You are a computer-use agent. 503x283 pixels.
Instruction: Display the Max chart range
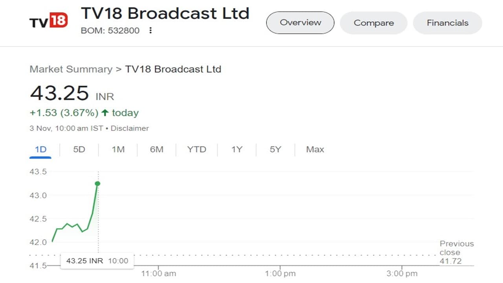[315, 149]
